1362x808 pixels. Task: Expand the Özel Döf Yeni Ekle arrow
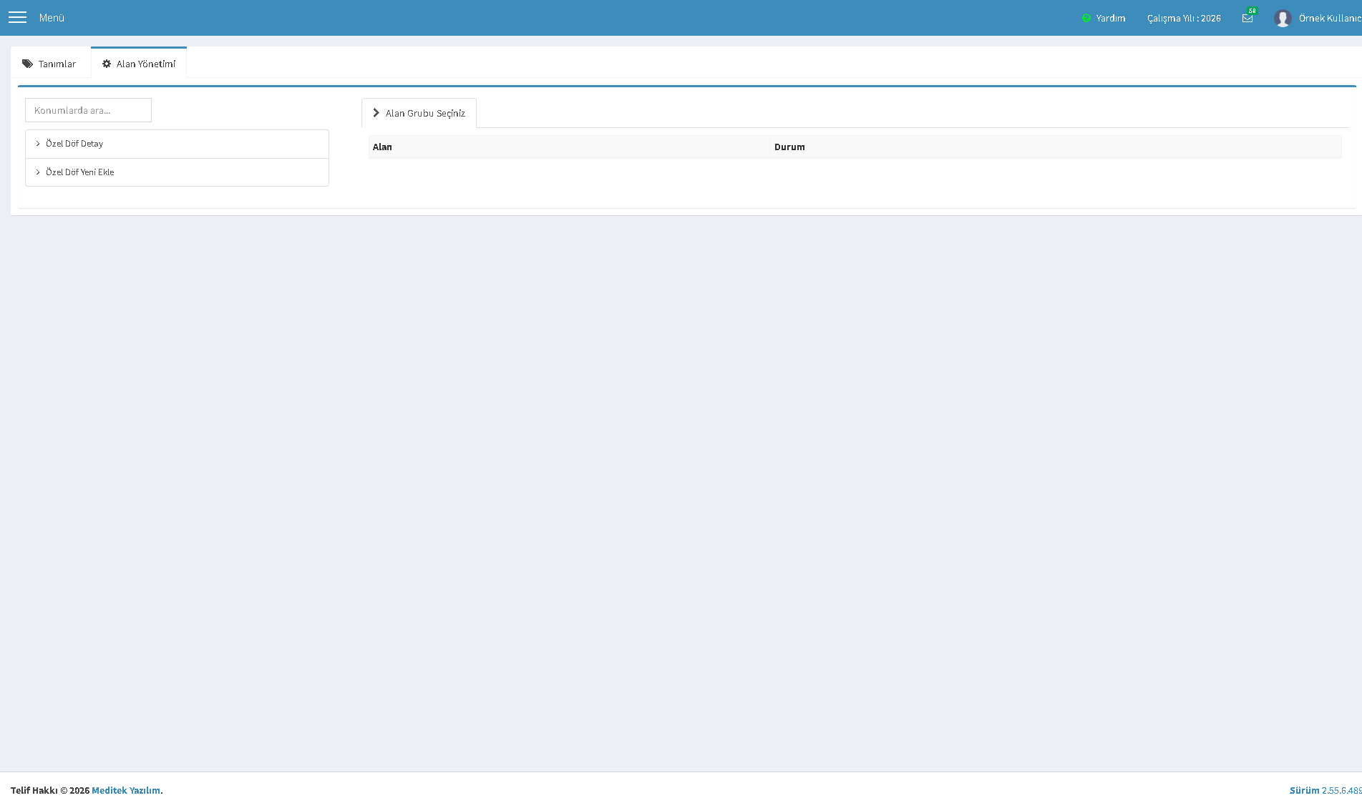38,172
